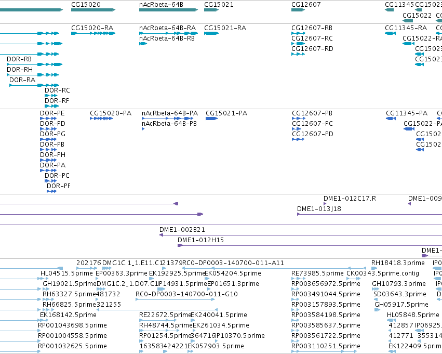Click the CG12607 gene label
The image size is (442, 354).
pyautogui.click(x=306, y=5)
